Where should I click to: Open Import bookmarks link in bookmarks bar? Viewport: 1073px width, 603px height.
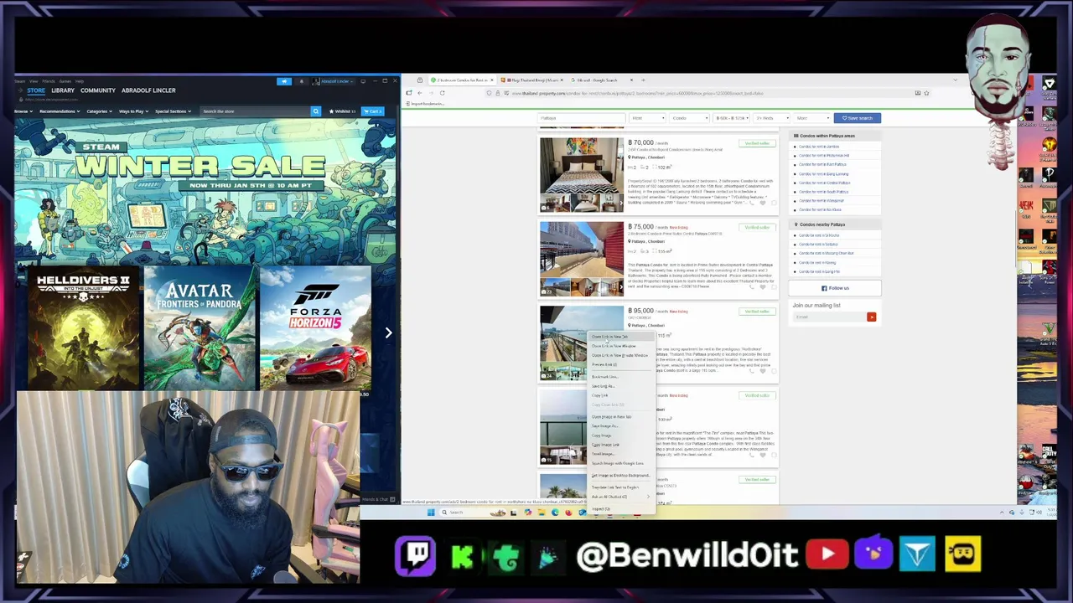(425, 104)
